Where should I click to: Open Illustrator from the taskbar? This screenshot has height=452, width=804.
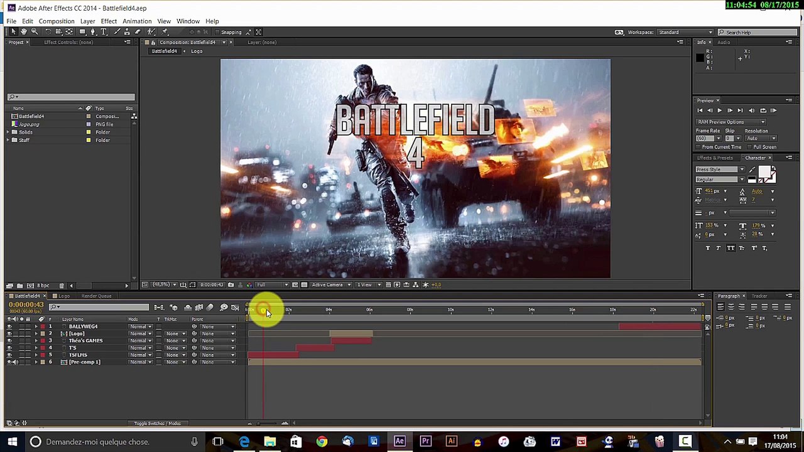[451, 442]
